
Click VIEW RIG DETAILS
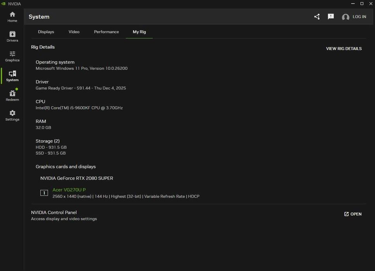pos(344,49)
